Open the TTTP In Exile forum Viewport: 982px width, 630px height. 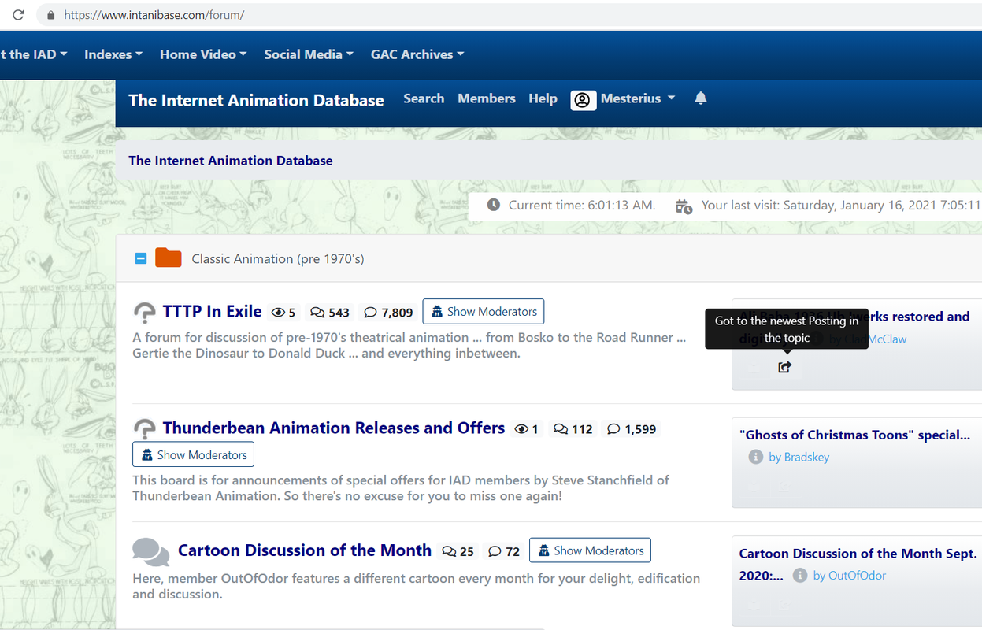coord(212,312)
